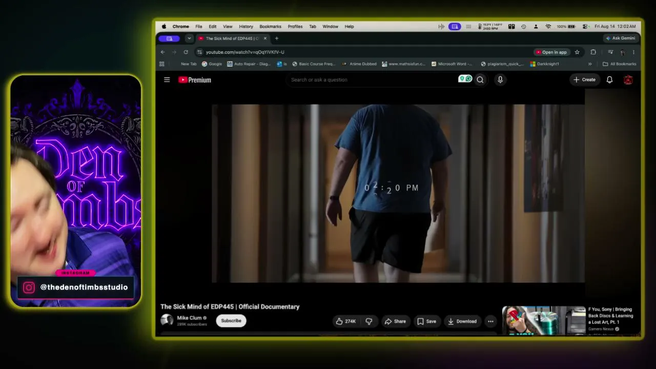View site information icon in address bar
Screen dimensions: 656x369
[199, 52]
